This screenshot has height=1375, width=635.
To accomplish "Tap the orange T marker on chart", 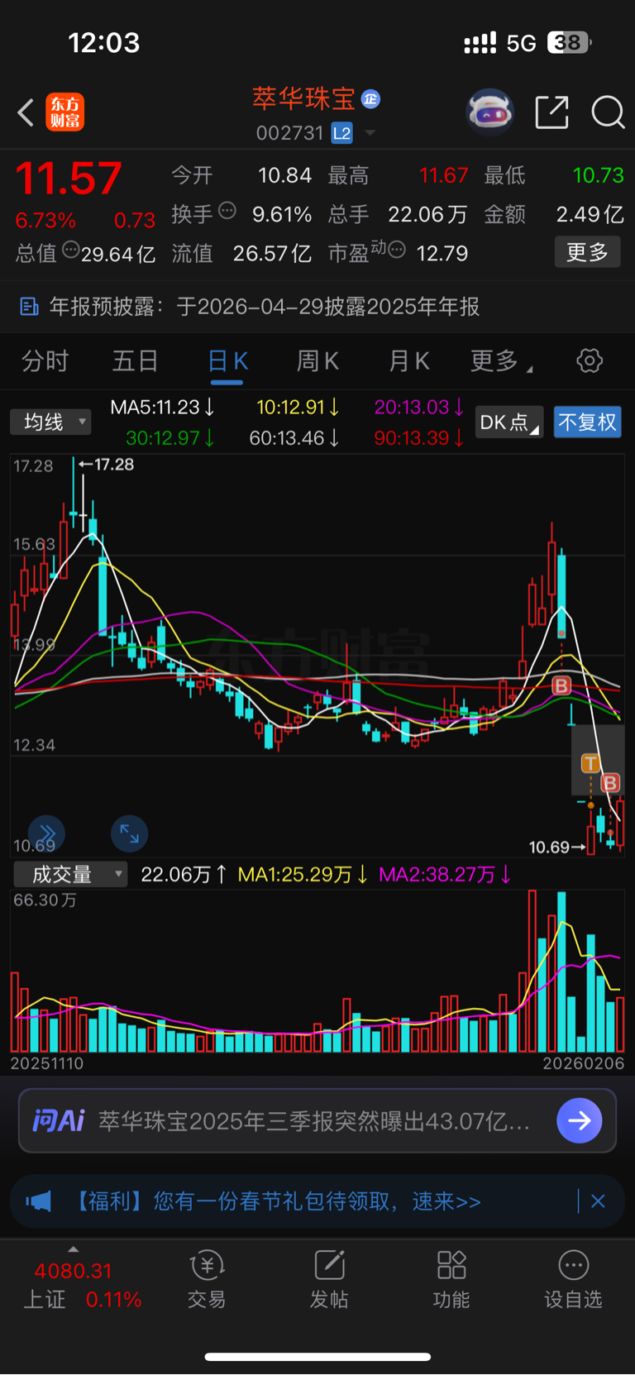I will point(590,763).
